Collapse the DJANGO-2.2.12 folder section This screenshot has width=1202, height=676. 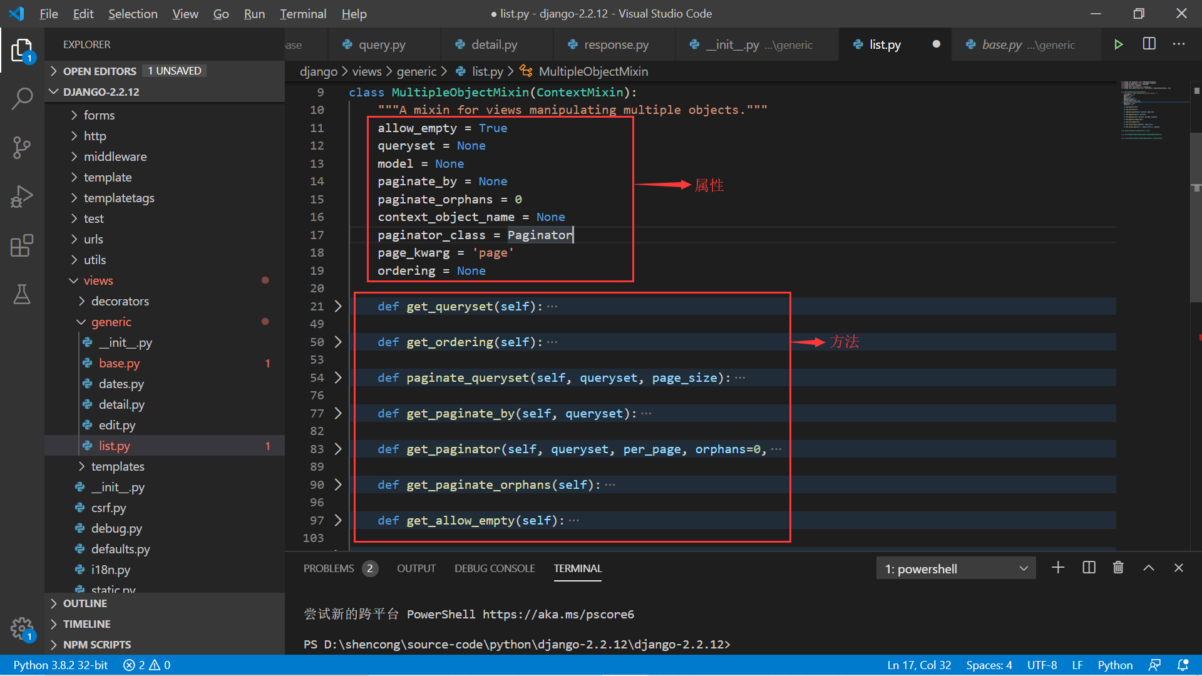[165, 91]
